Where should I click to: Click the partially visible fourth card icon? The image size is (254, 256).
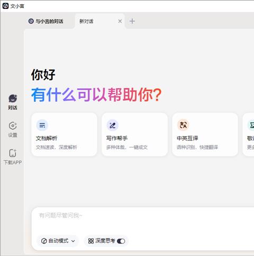coord(251,125)
